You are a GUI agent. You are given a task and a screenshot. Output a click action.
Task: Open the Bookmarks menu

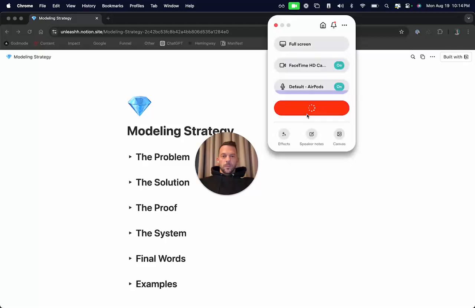[x=112, y=6]
